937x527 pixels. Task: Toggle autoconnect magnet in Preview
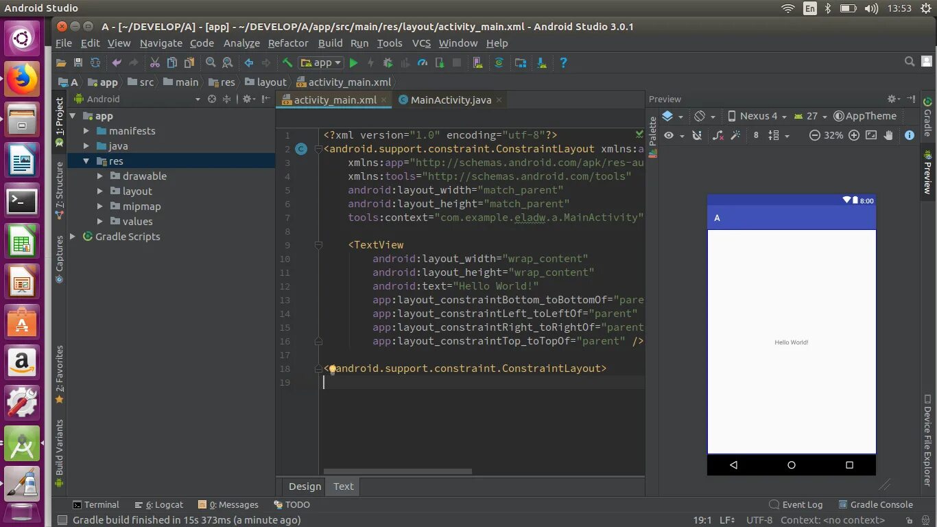tap(697, 135)
